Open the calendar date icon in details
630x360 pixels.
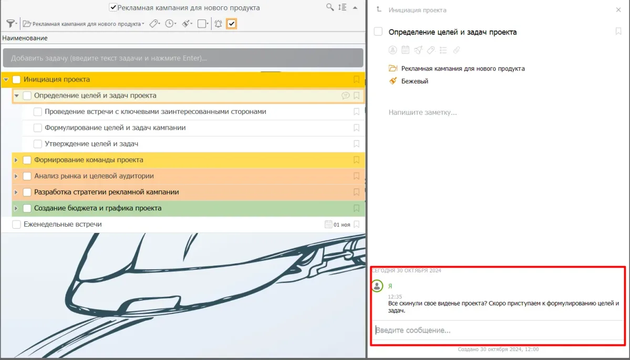[405, 50]
